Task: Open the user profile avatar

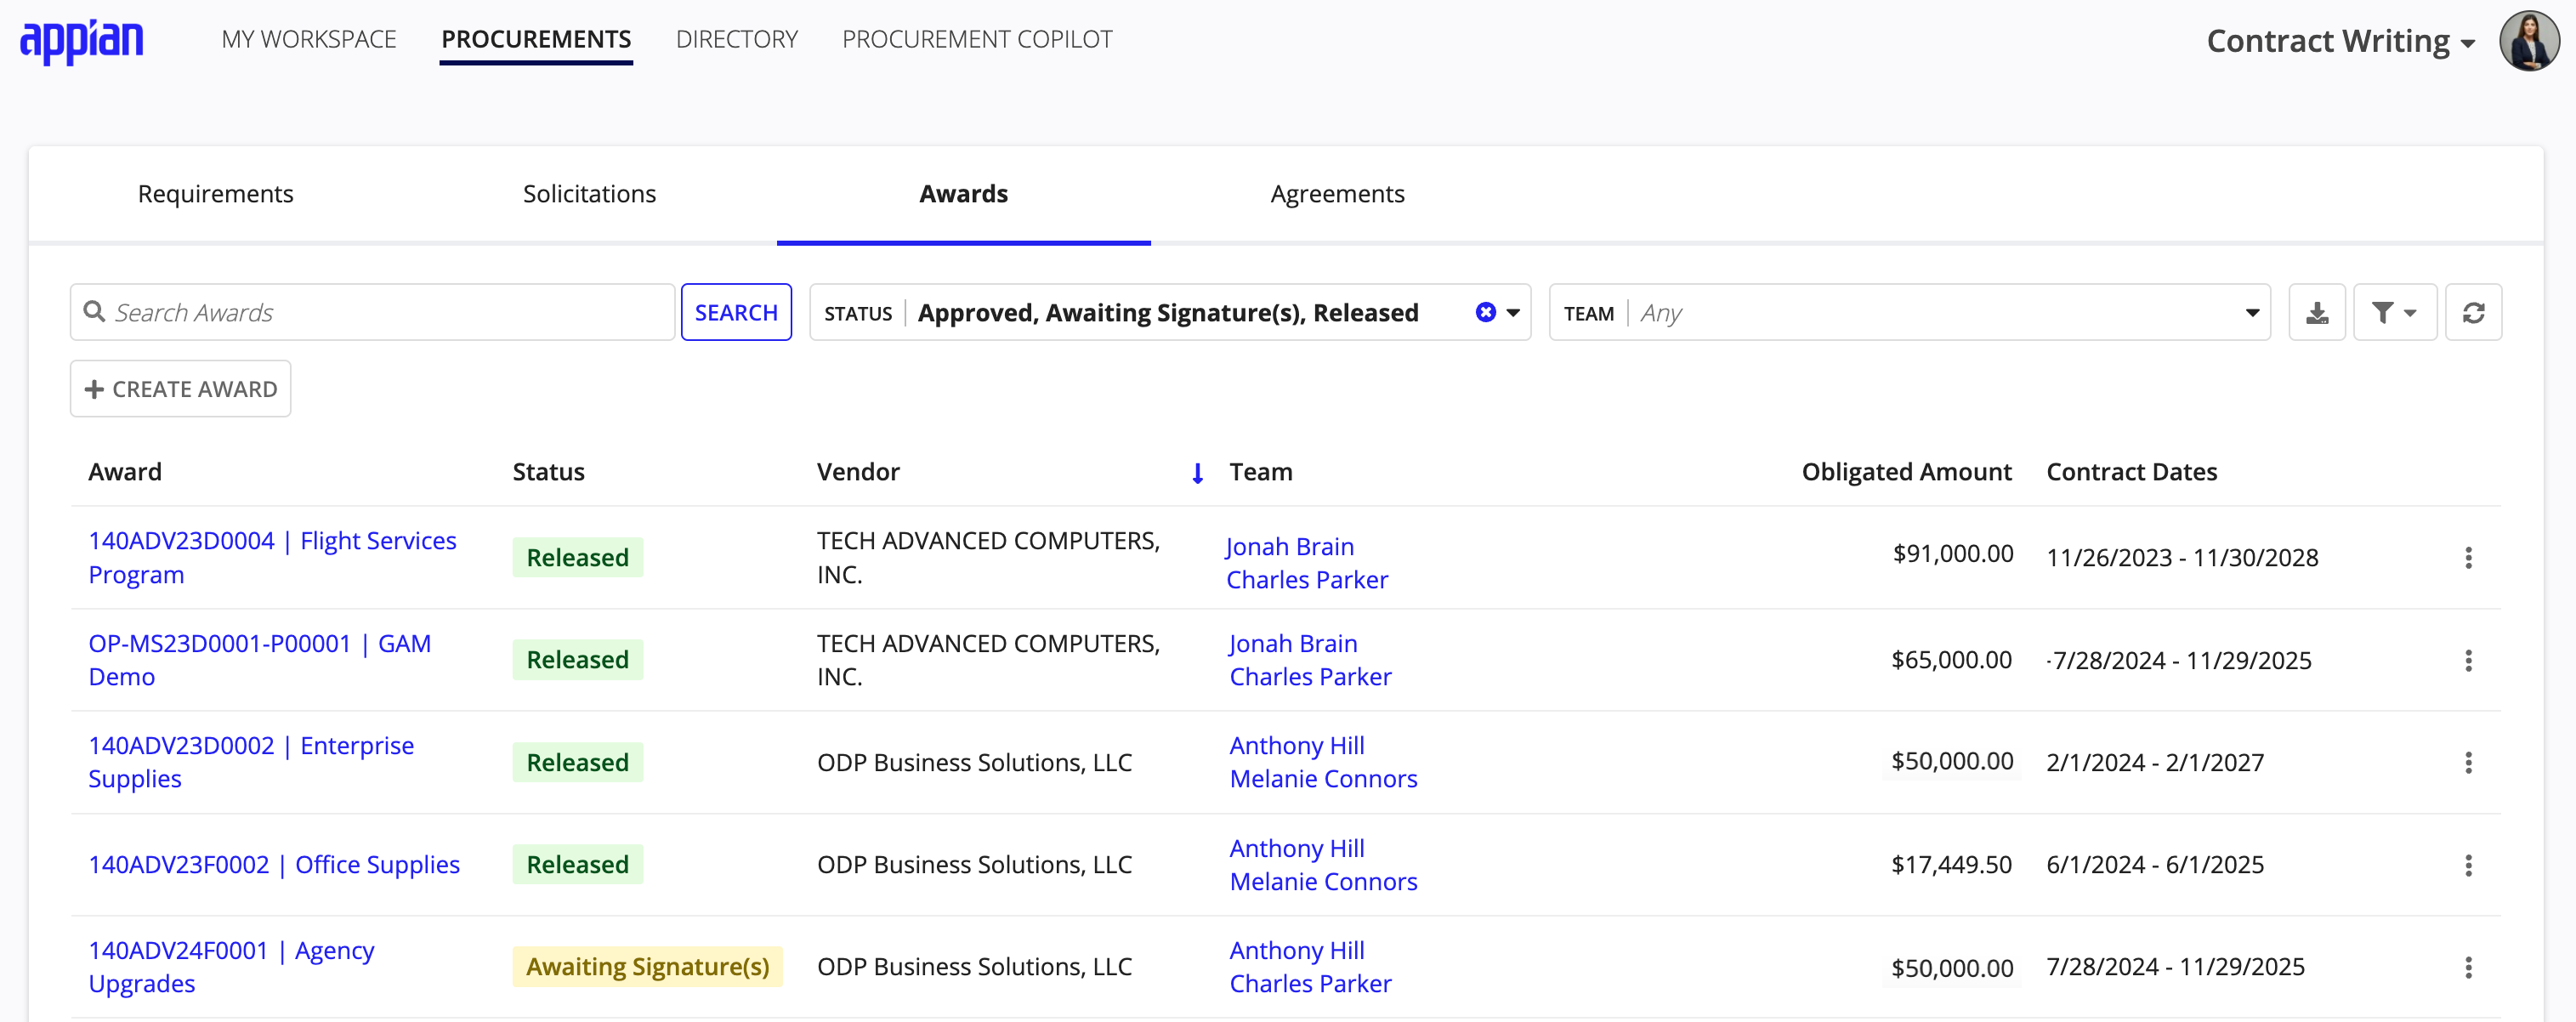Action: click(2529, 41)
